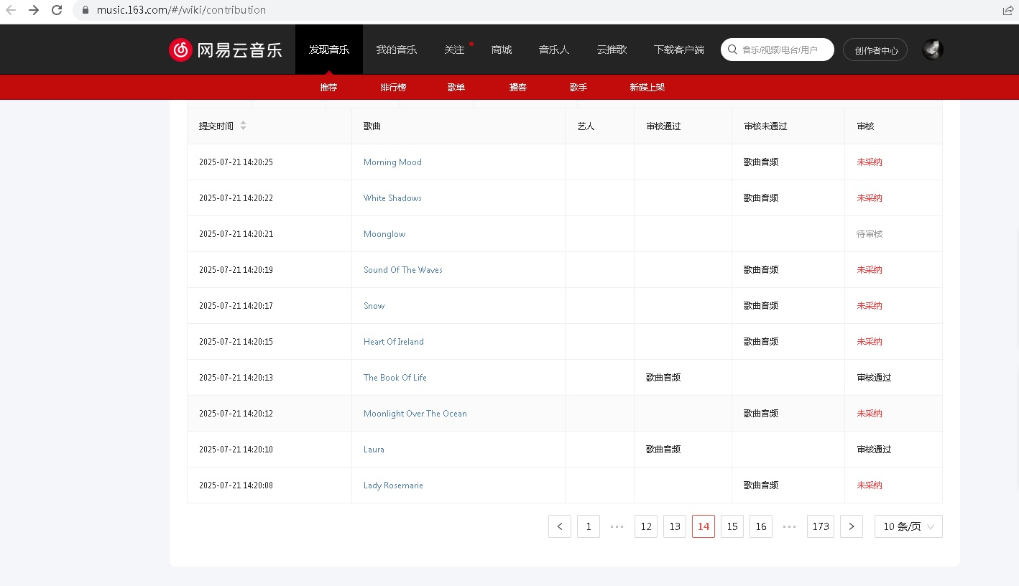Open the user avatar profile menu
Screen dimensions: 1019x586
(x=932, y=50)
